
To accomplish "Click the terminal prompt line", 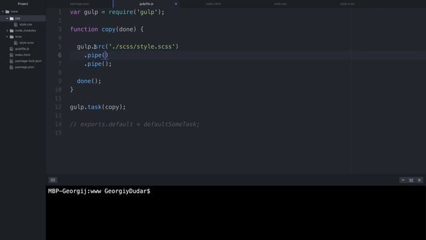I will tap(99, 191).
